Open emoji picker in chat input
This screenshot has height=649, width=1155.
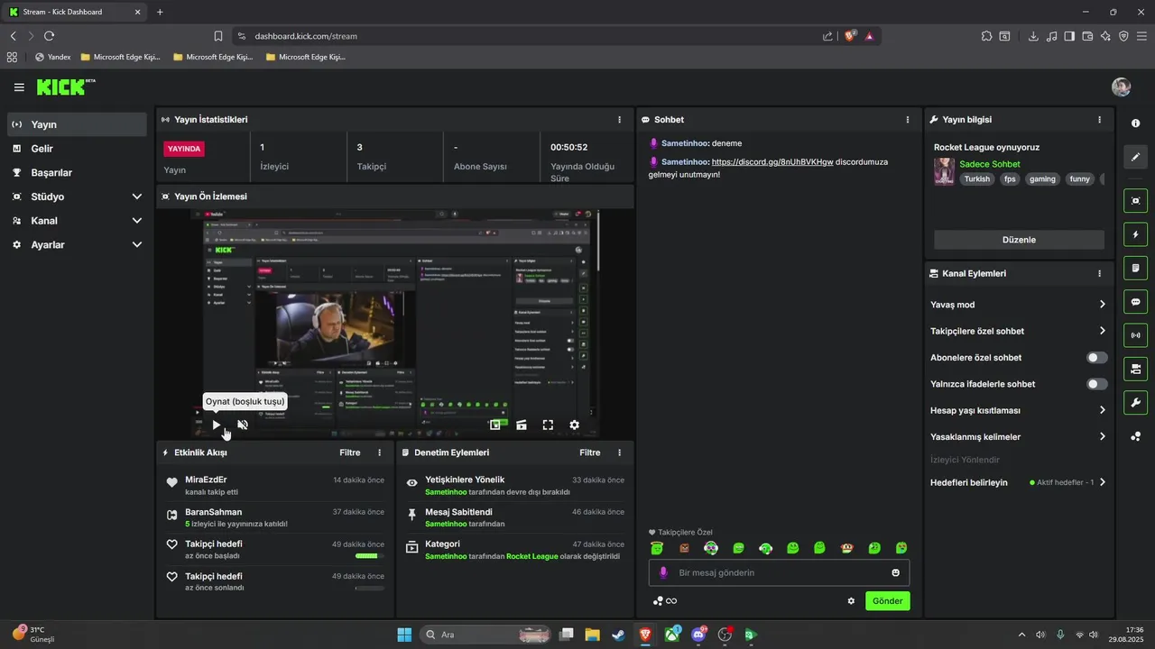pyautogui.click(x=895, y=572)
